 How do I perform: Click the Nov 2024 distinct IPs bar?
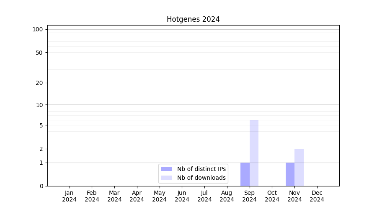click(x=290, y=174)
